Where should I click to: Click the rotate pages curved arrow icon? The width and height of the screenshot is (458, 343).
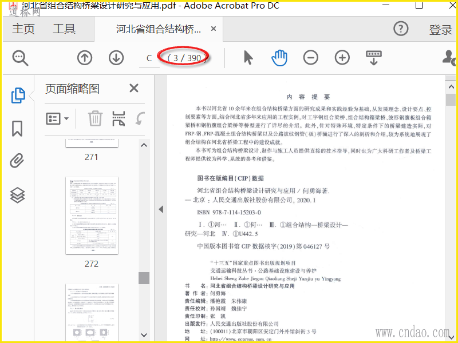[140, 119]
